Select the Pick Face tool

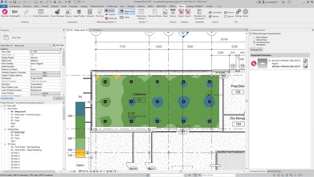pos(100,13)
